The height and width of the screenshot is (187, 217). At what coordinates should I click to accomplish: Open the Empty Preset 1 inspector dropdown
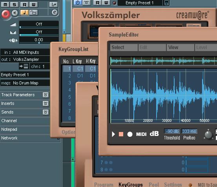click(x=25, y=75)
